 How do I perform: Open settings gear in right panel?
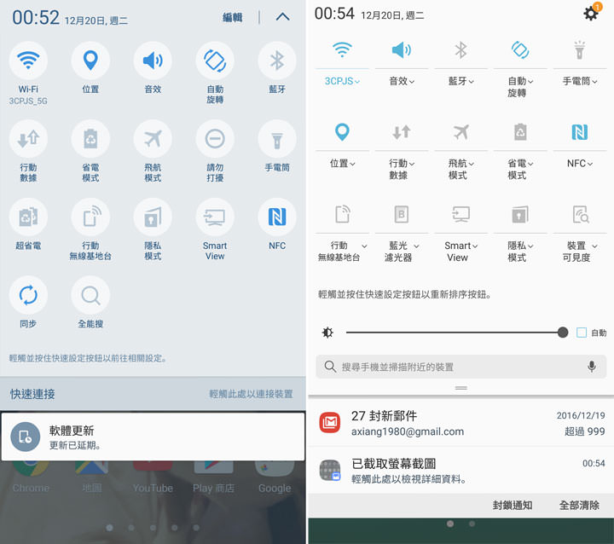coord(591,14)
